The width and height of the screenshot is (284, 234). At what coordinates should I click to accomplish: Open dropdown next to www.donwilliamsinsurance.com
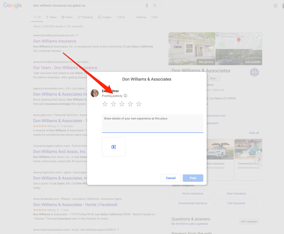pyautogui.click(x=77, y=35)
